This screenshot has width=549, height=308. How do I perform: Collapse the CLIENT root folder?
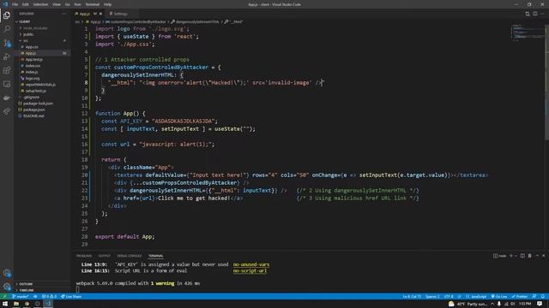pos(42,21)
